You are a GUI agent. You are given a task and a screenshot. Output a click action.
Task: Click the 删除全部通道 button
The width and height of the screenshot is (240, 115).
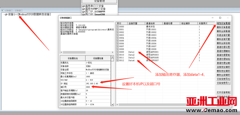[x=223, y=31]
